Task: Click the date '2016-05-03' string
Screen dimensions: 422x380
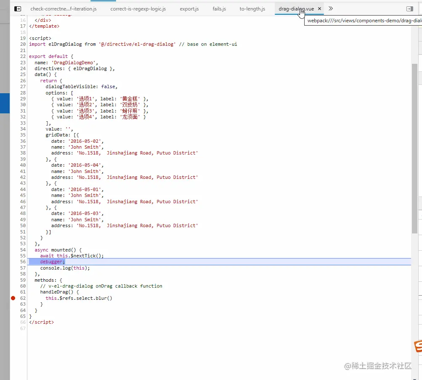Action: tap(85, 213)
